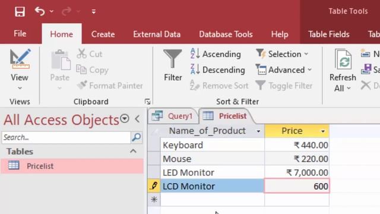Switch to the Query1 document tab
The image size is (380, 214).
coord(173,116)
